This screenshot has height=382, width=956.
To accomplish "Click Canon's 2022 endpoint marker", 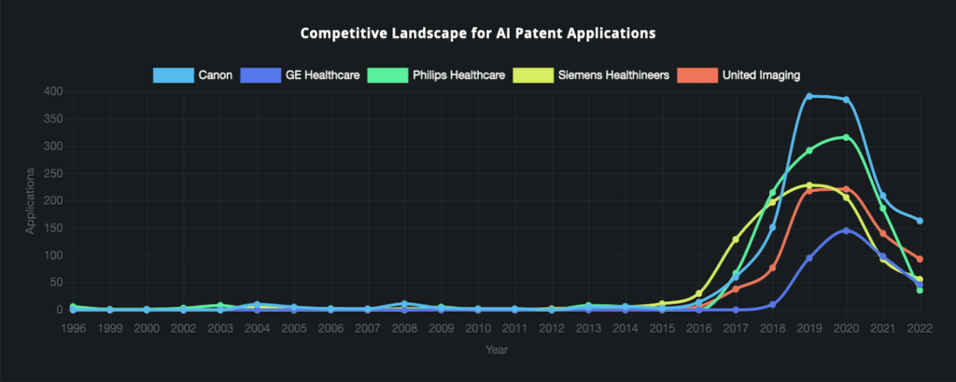I will (920, 221).
